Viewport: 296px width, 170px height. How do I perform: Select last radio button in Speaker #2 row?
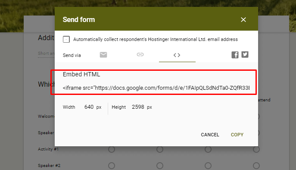[256, 166]
